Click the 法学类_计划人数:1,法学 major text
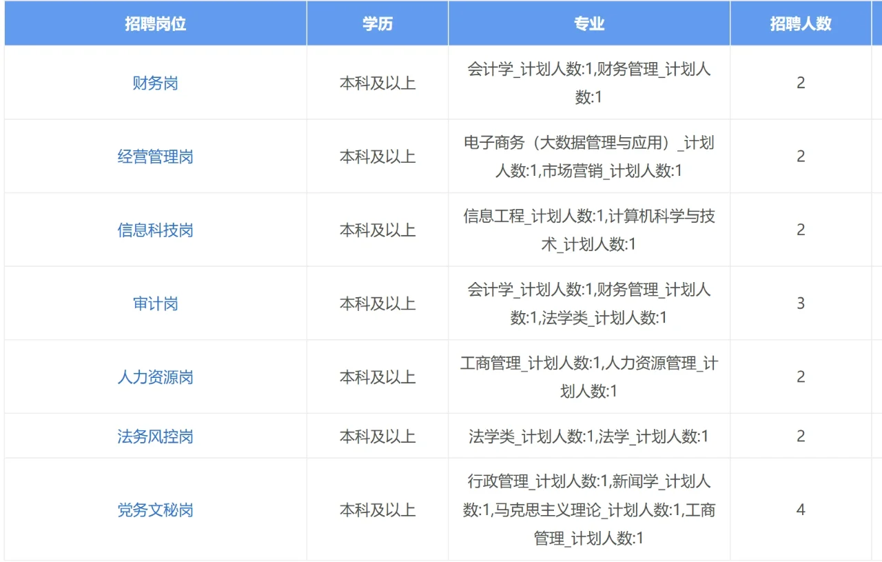The width and height of the screenshot is (882, 562). pyautogui.click(x=589, y=436)
